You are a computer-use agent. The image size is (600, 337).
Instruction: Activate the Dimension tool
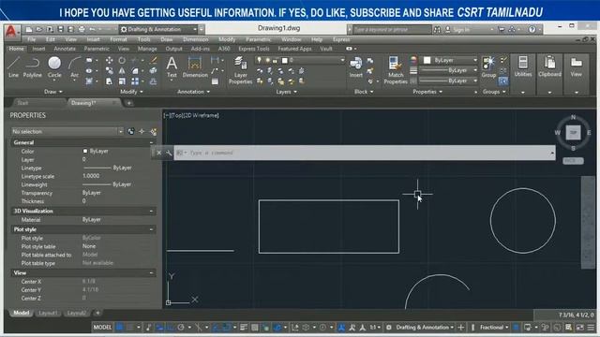coord(195,66)
